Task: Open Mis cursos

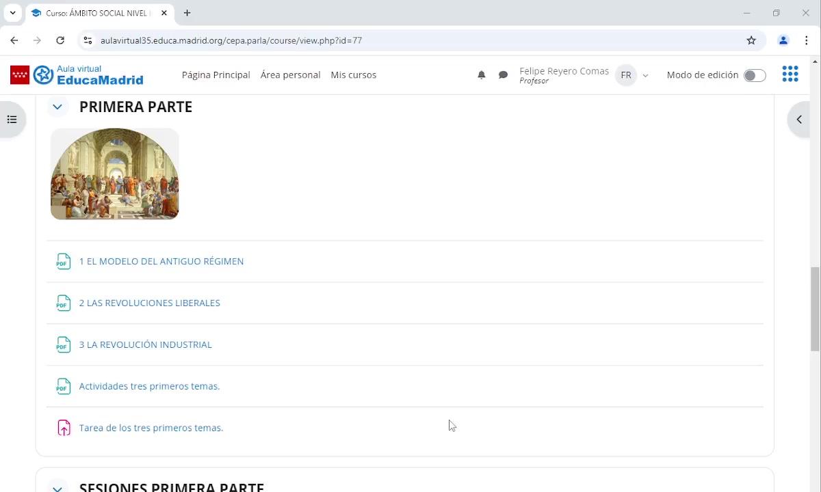Action: point(354,75)
